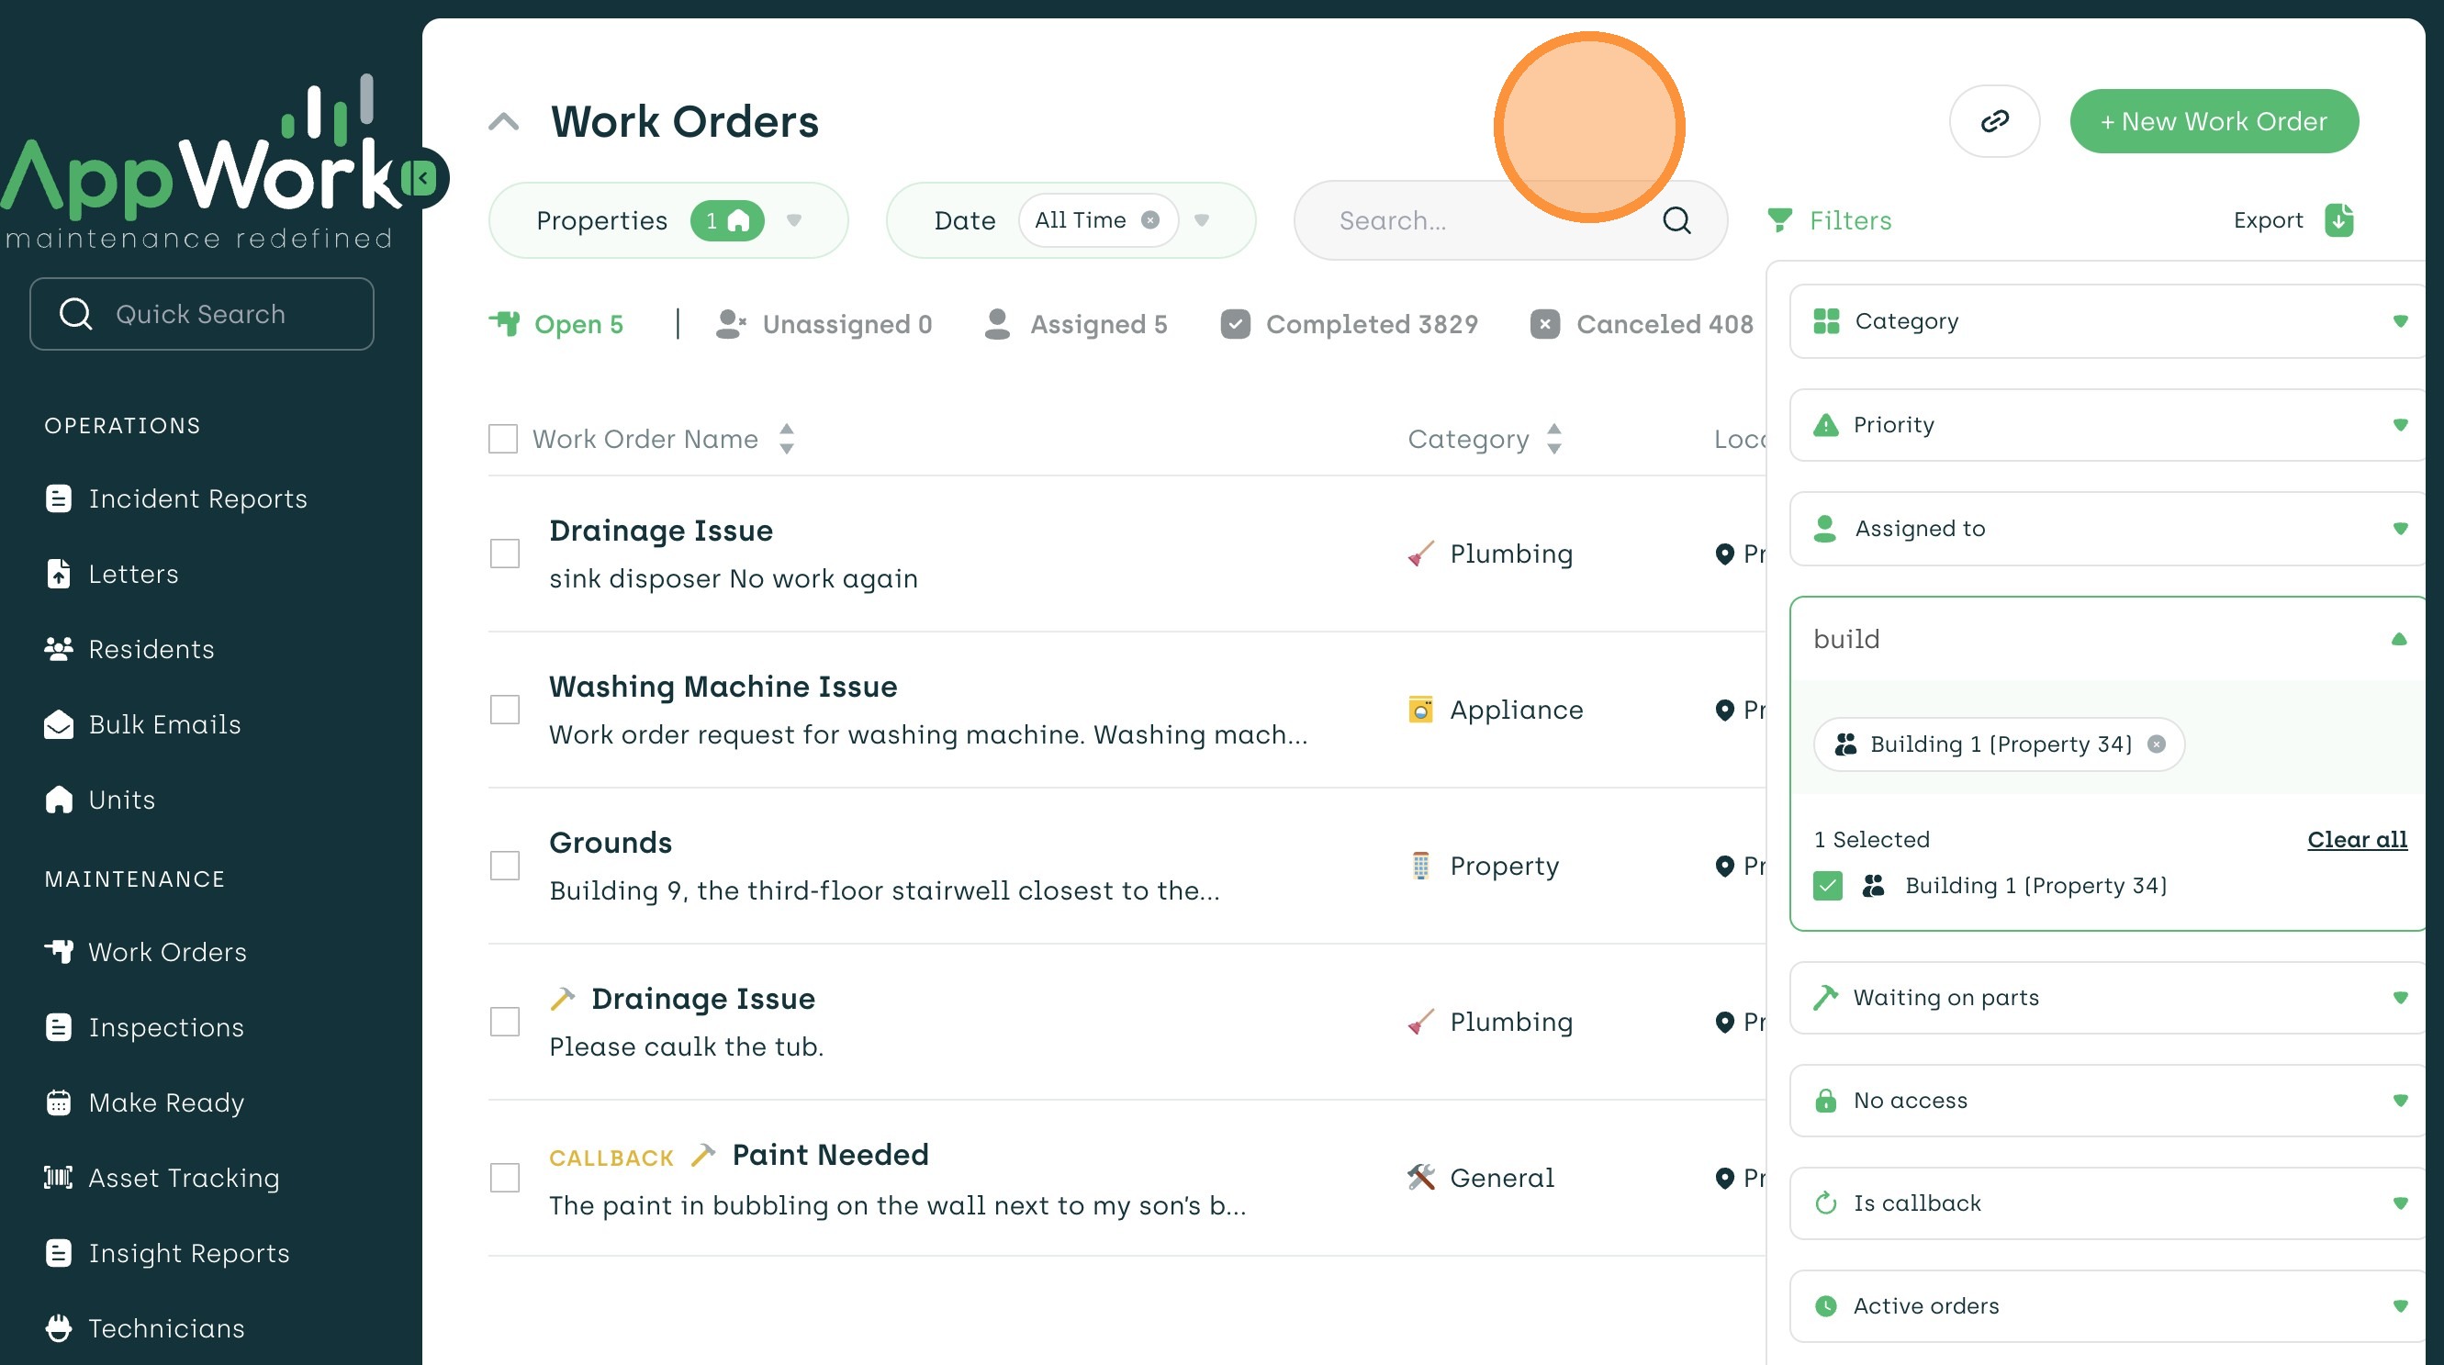The height and width of the screenshot is (1365, 2444).
Task: Clear the All Time date filter
Action: 1149,220
